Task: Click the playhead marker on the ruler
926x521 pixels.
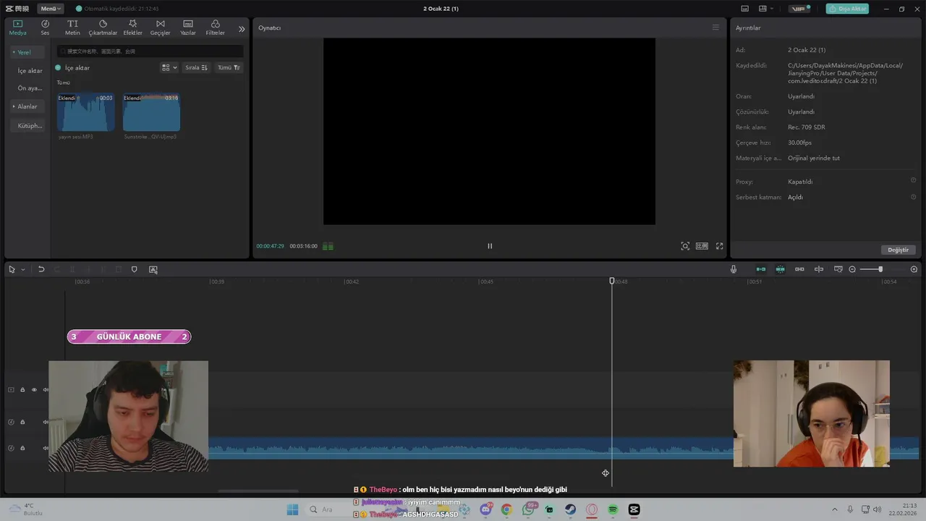Action: [612, 281]
